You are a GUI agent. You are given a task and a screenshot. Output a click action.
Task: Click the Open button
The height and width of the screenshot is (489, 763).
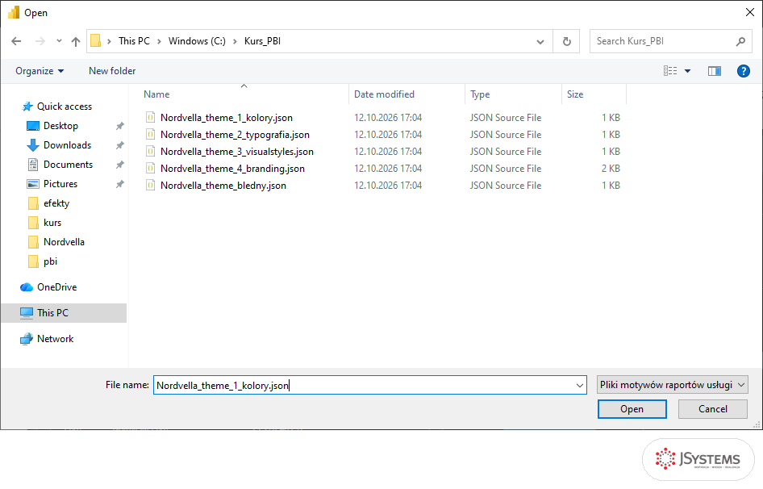pyautogui.click(x=632, y=410)
